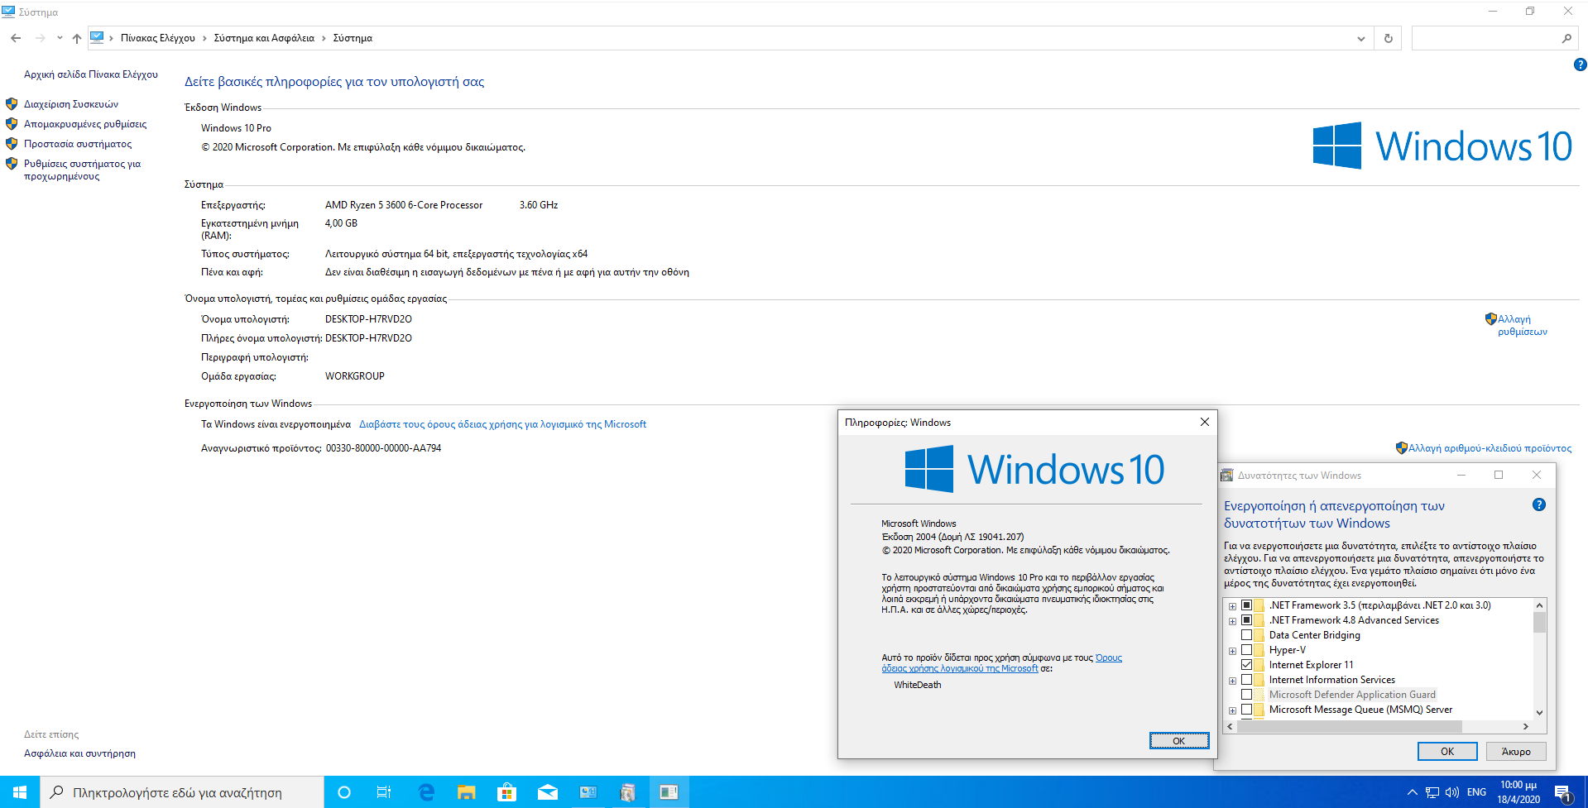Enable the Hyper-V feature checkbox
This screenshot has width=1588, height=808.
[x=1246, y=650]
